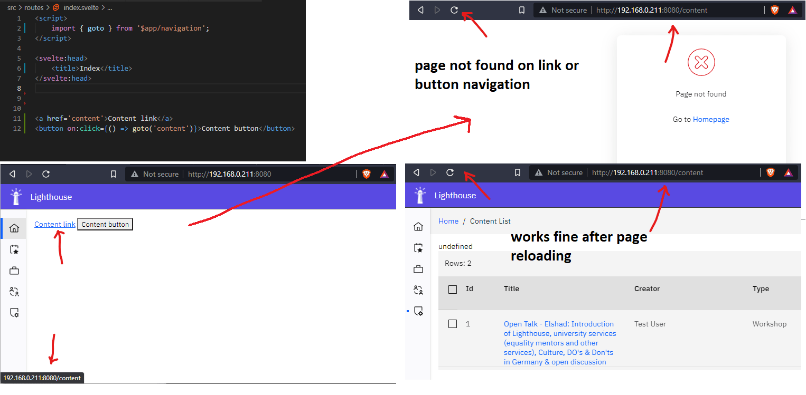Click Lighthouse logo above Content link page

(x=16, y=197)
